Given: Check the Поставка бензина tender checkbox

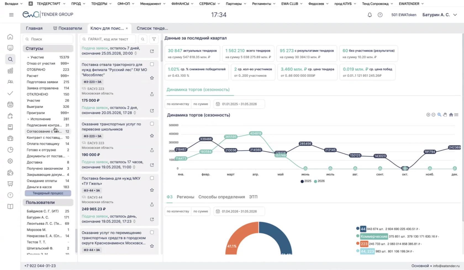Looking at the screenshot, I should 152,178.
